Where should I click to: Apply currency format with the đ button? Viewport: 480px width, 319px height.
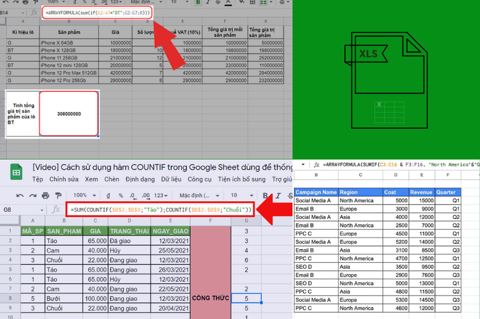pyautogui.click(x=108, y=195)
